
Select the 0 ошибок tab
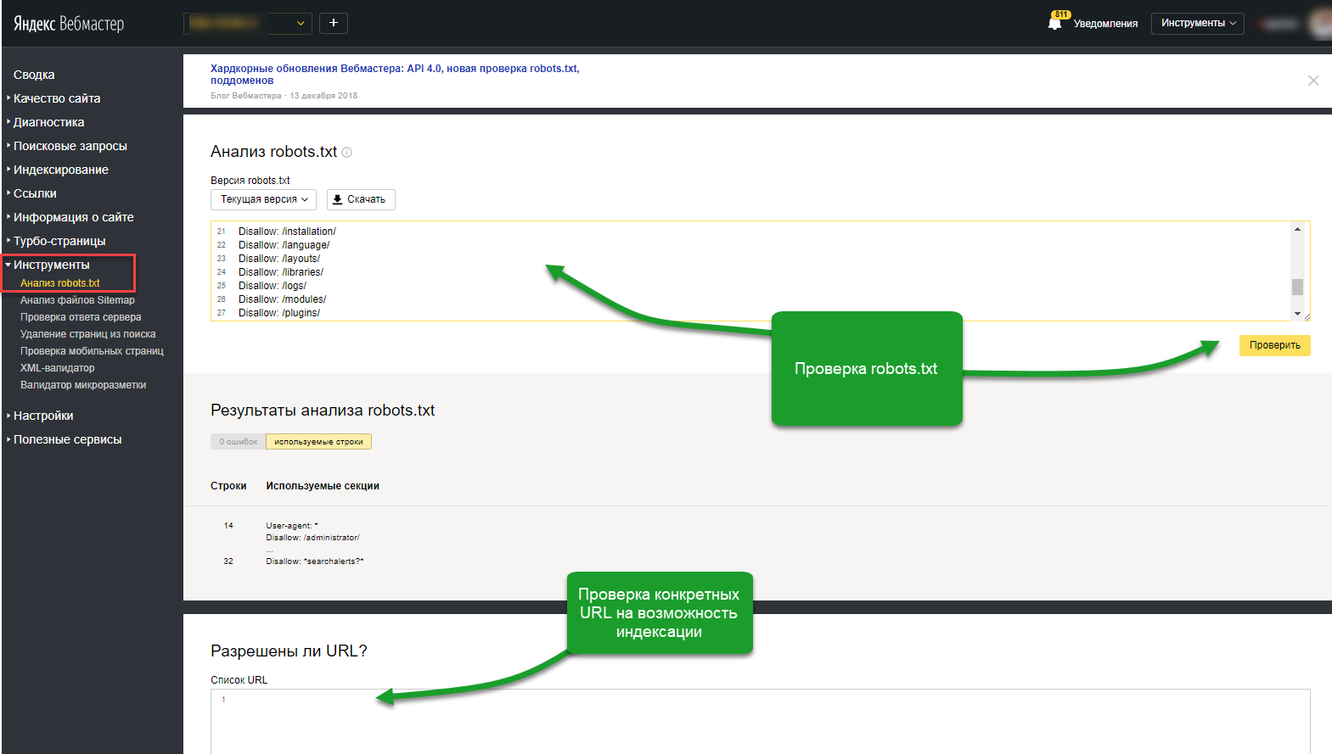pyautogui.click(x=238, y=442)
